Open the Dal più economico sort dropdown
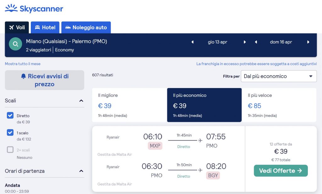The image size is (322, 194). point(279,76)
